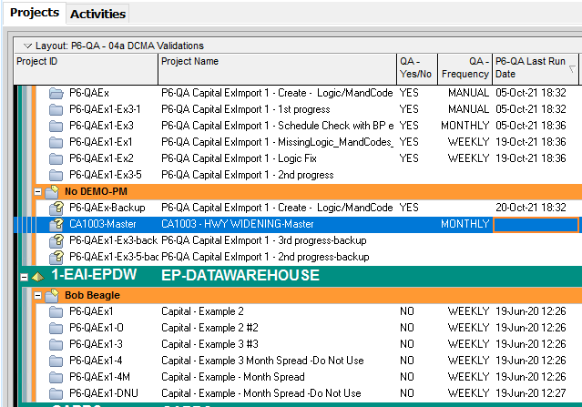Collapse the No DEMO-PM group
The image size is (582, 407).
(x=37, y=192)
